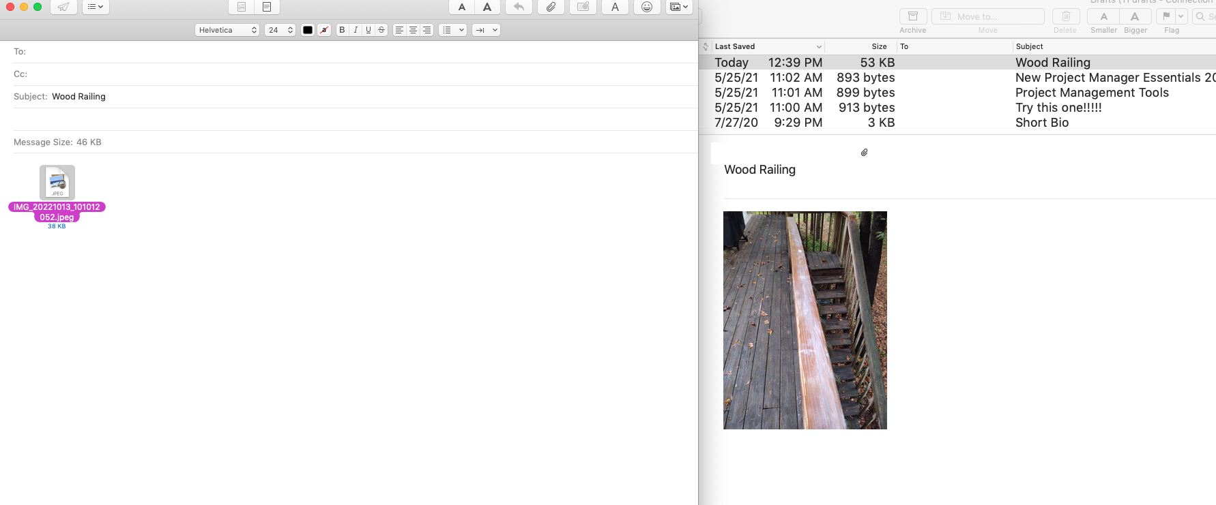Click the Search field magnifier in Mail
Image resolution: width=1216 pixels, height=505 pixels.
point(1200,16)
